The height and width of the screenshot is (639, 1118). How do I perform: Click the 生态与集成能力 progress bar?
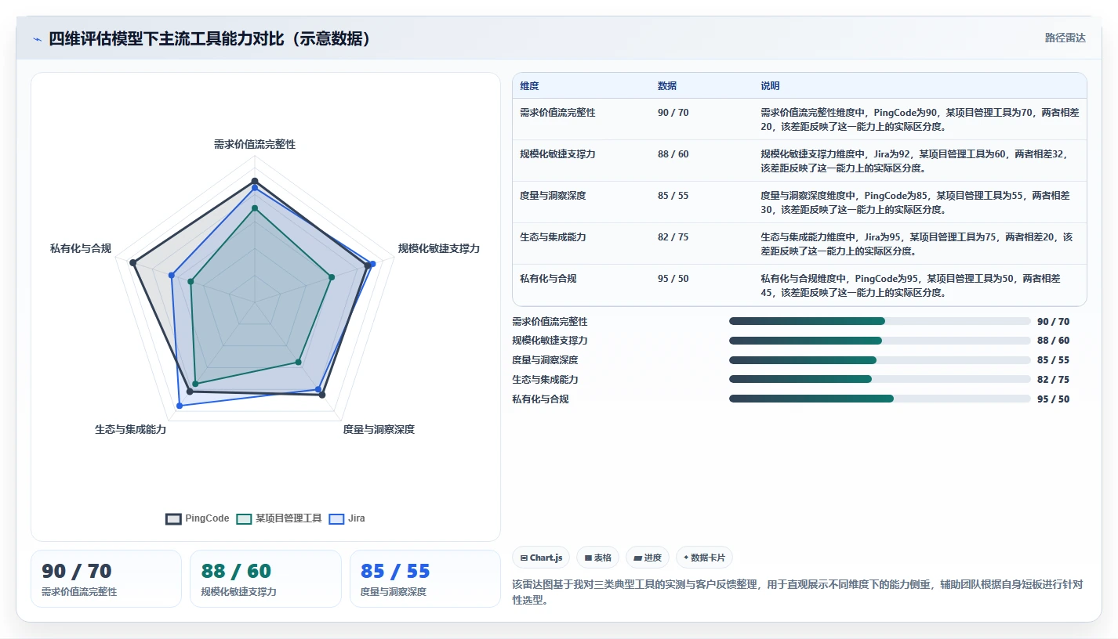coord(880,379)
